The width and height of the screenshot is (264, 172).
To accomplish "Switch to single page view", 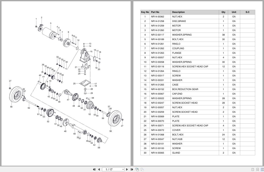I will pos(253,169).
